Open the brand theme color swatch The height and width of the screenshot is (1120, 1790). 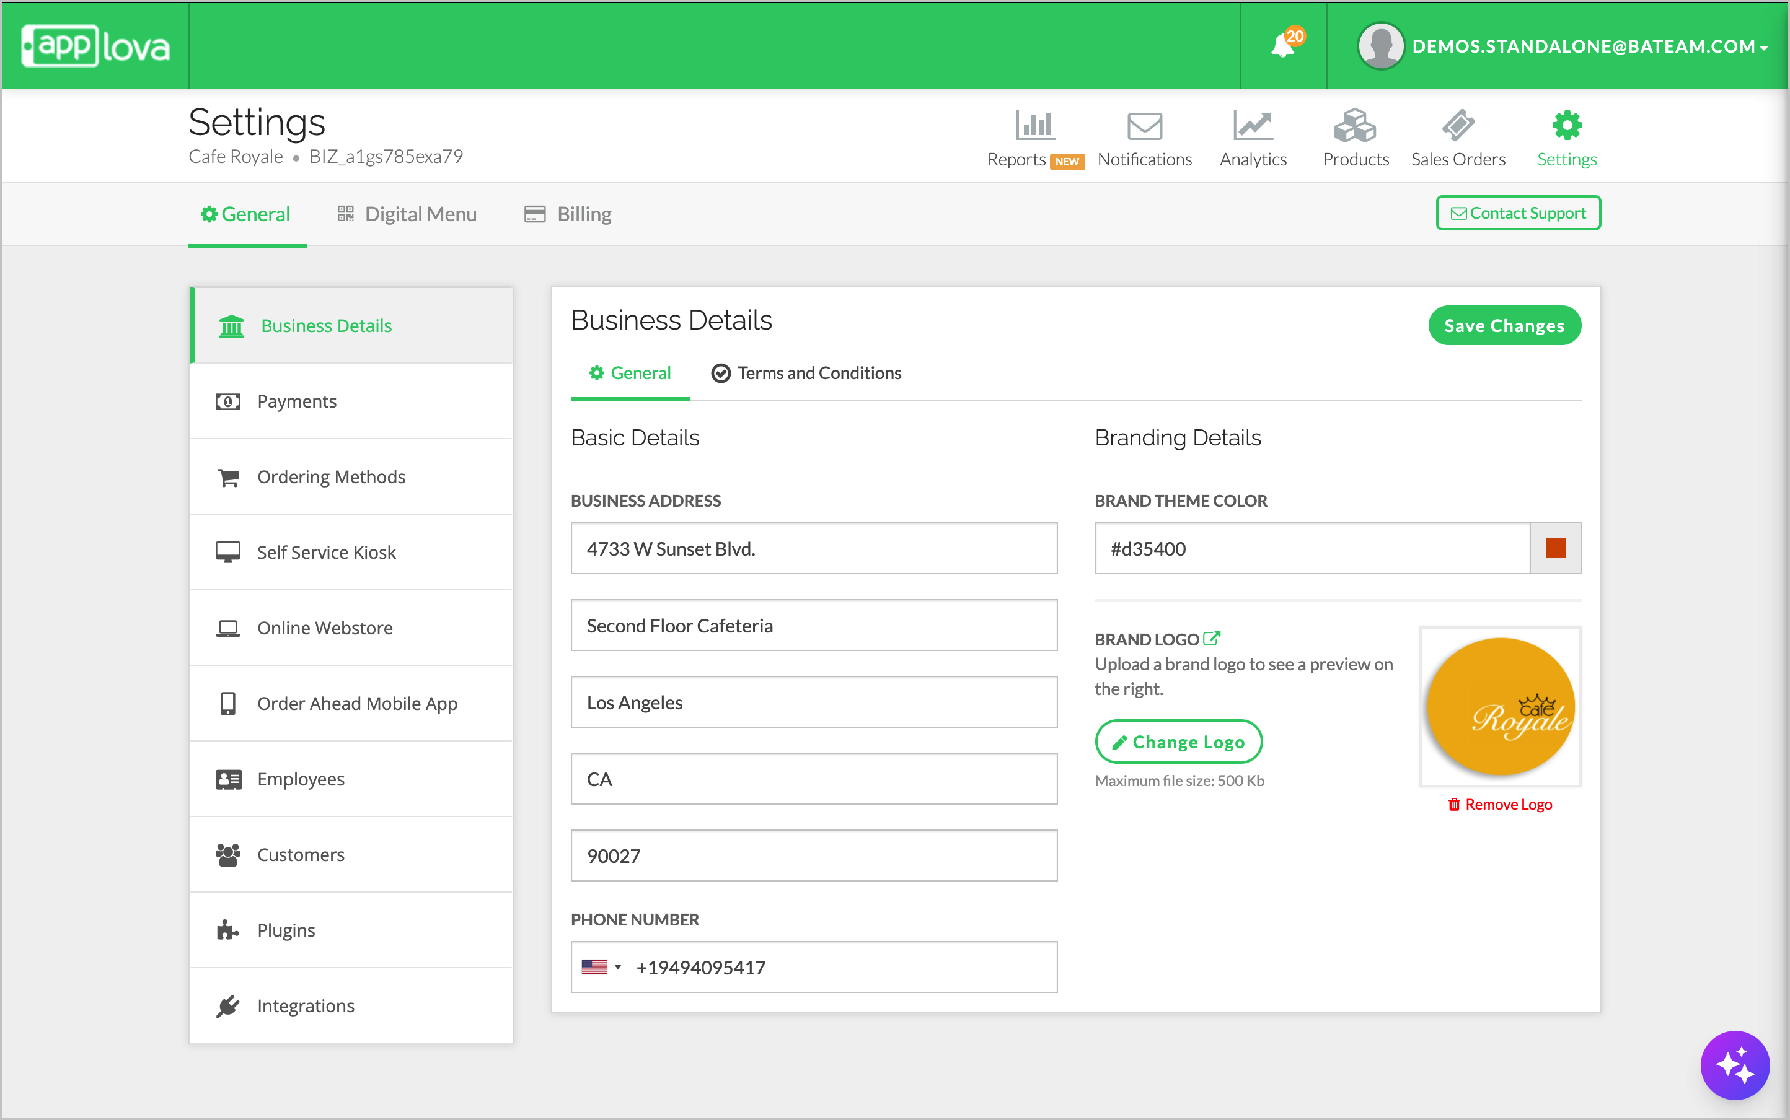pos(1555,549)
